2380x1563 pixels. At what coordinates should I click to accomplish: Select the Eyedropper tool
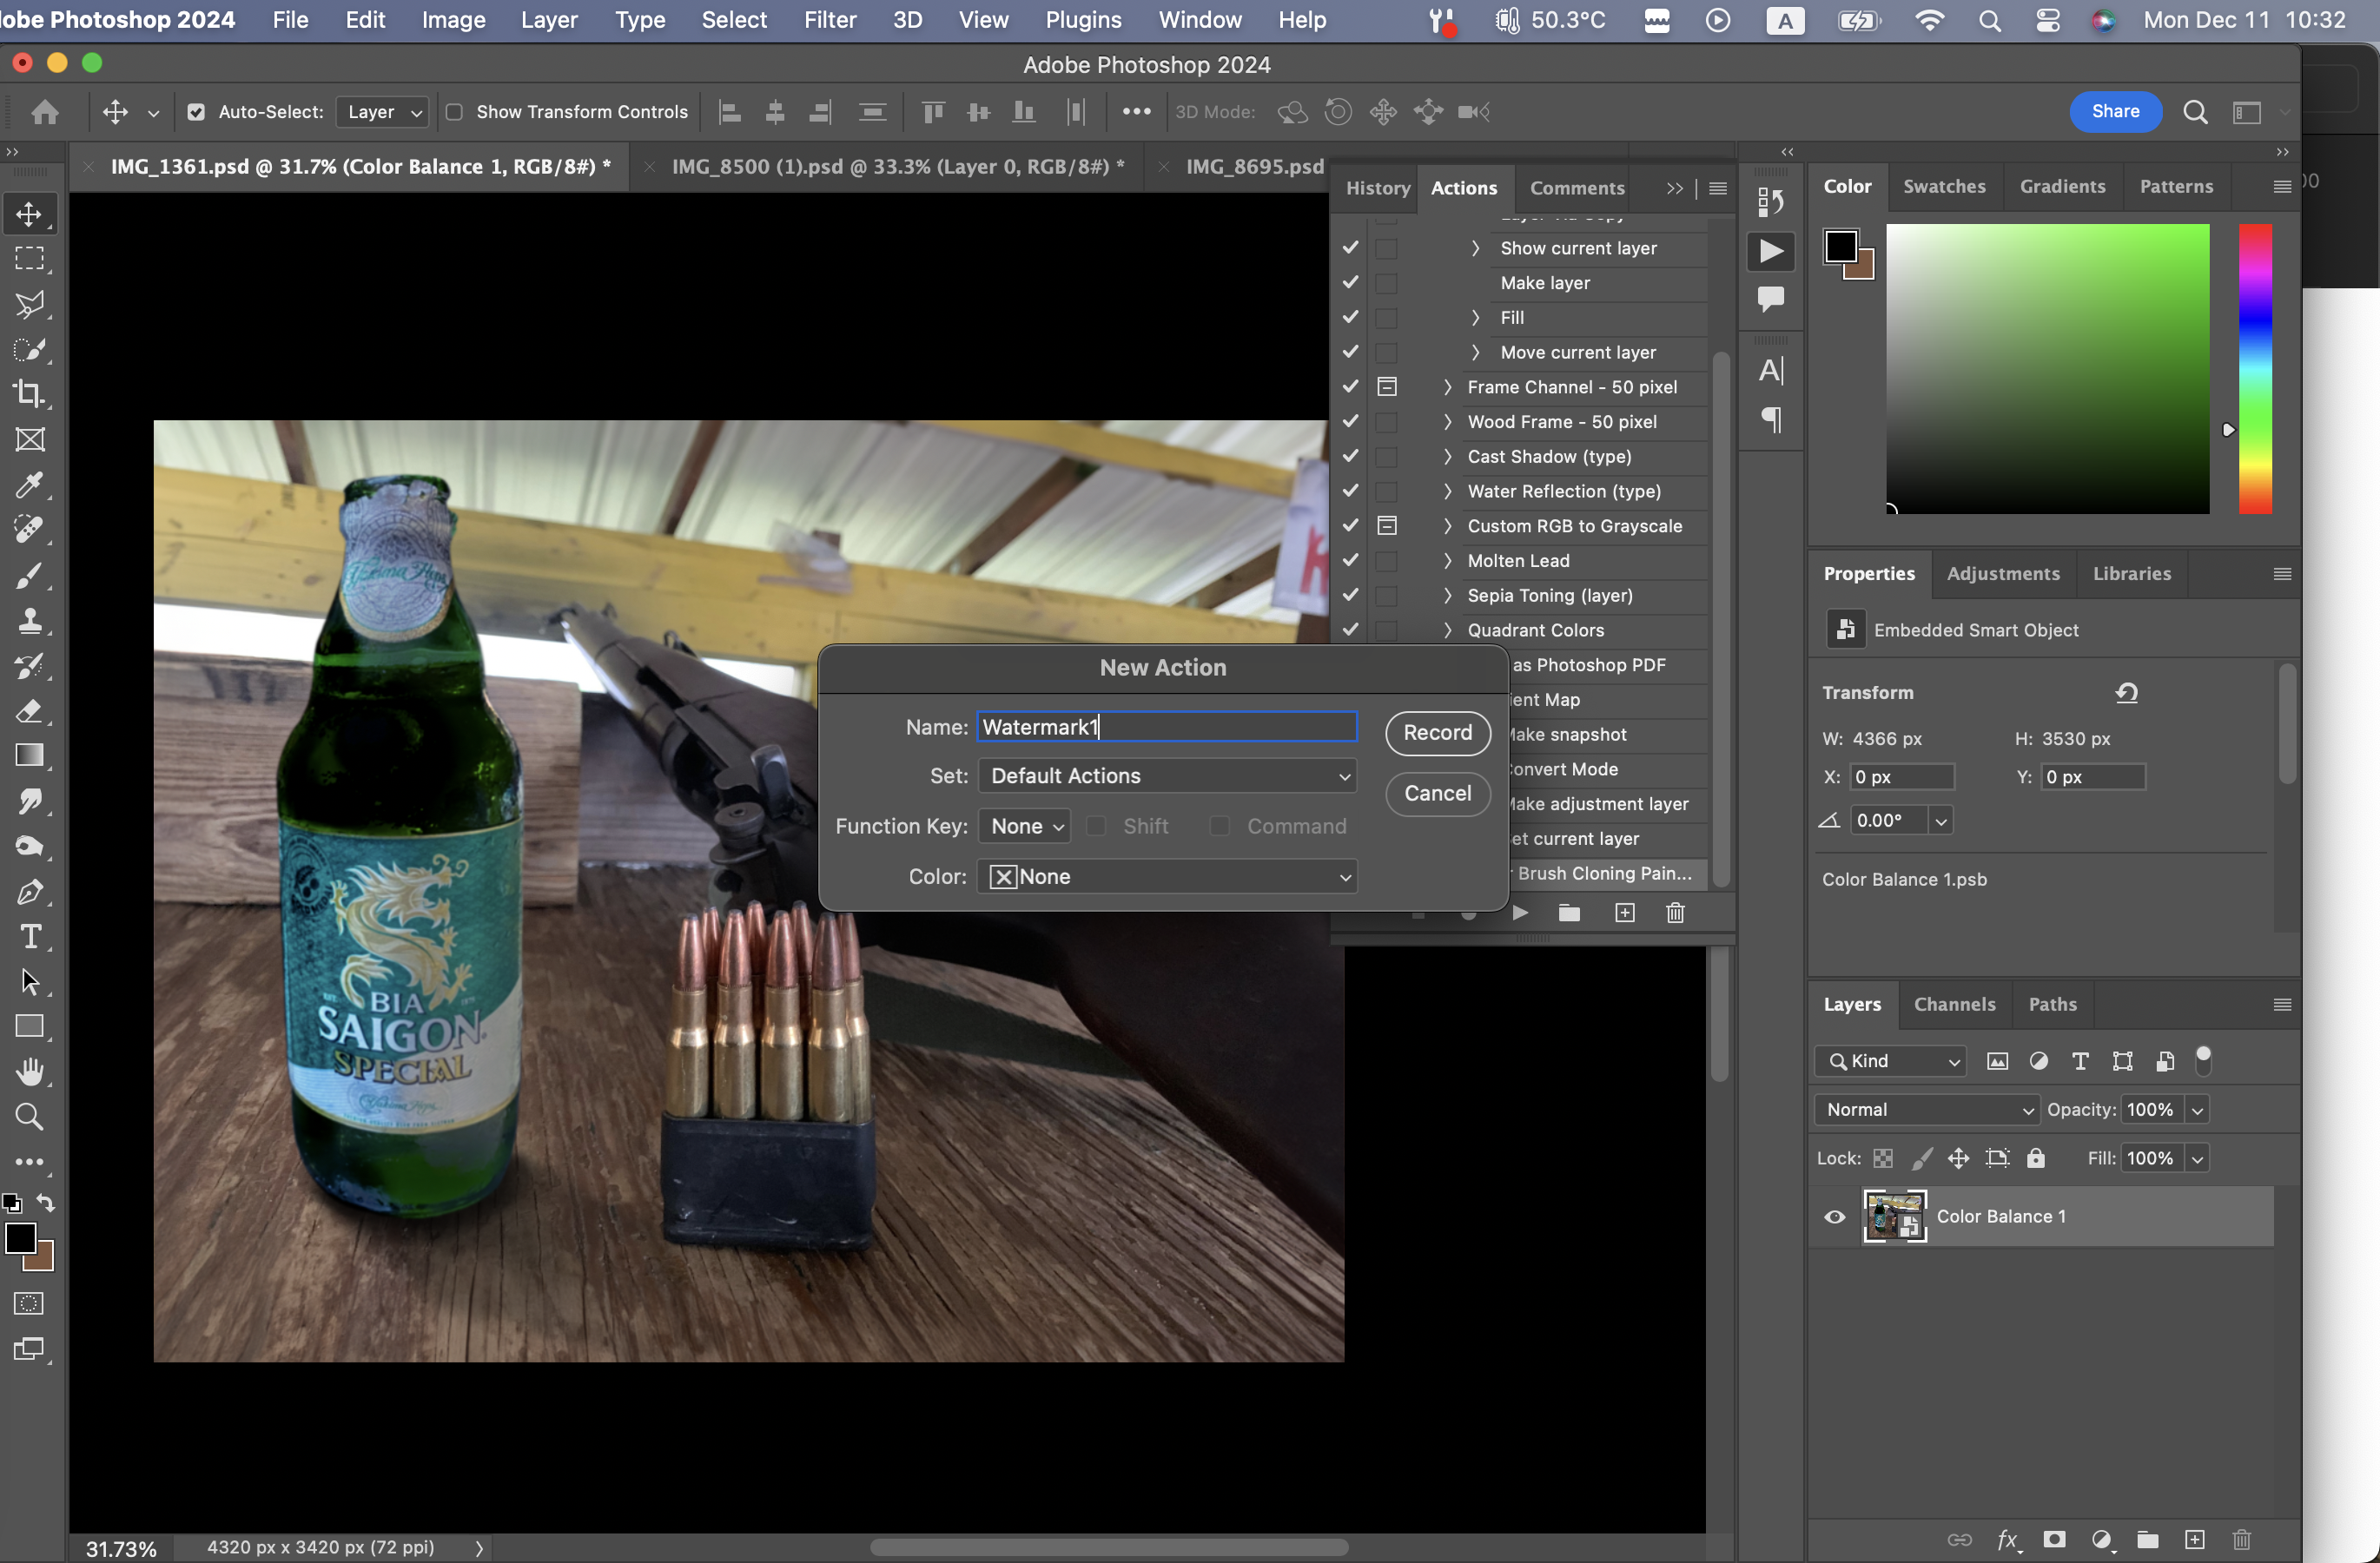coord(30,485)
